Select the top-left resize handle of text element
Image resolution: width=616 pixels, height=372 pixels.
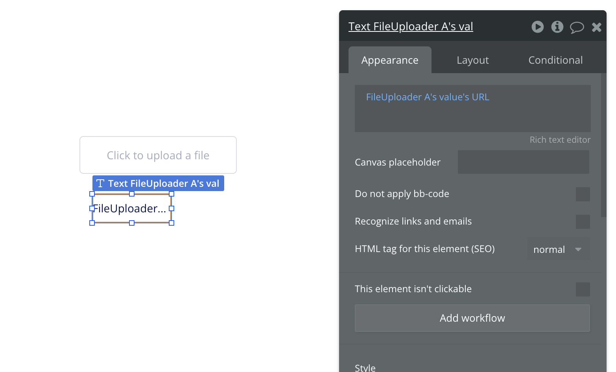(92, 194)
